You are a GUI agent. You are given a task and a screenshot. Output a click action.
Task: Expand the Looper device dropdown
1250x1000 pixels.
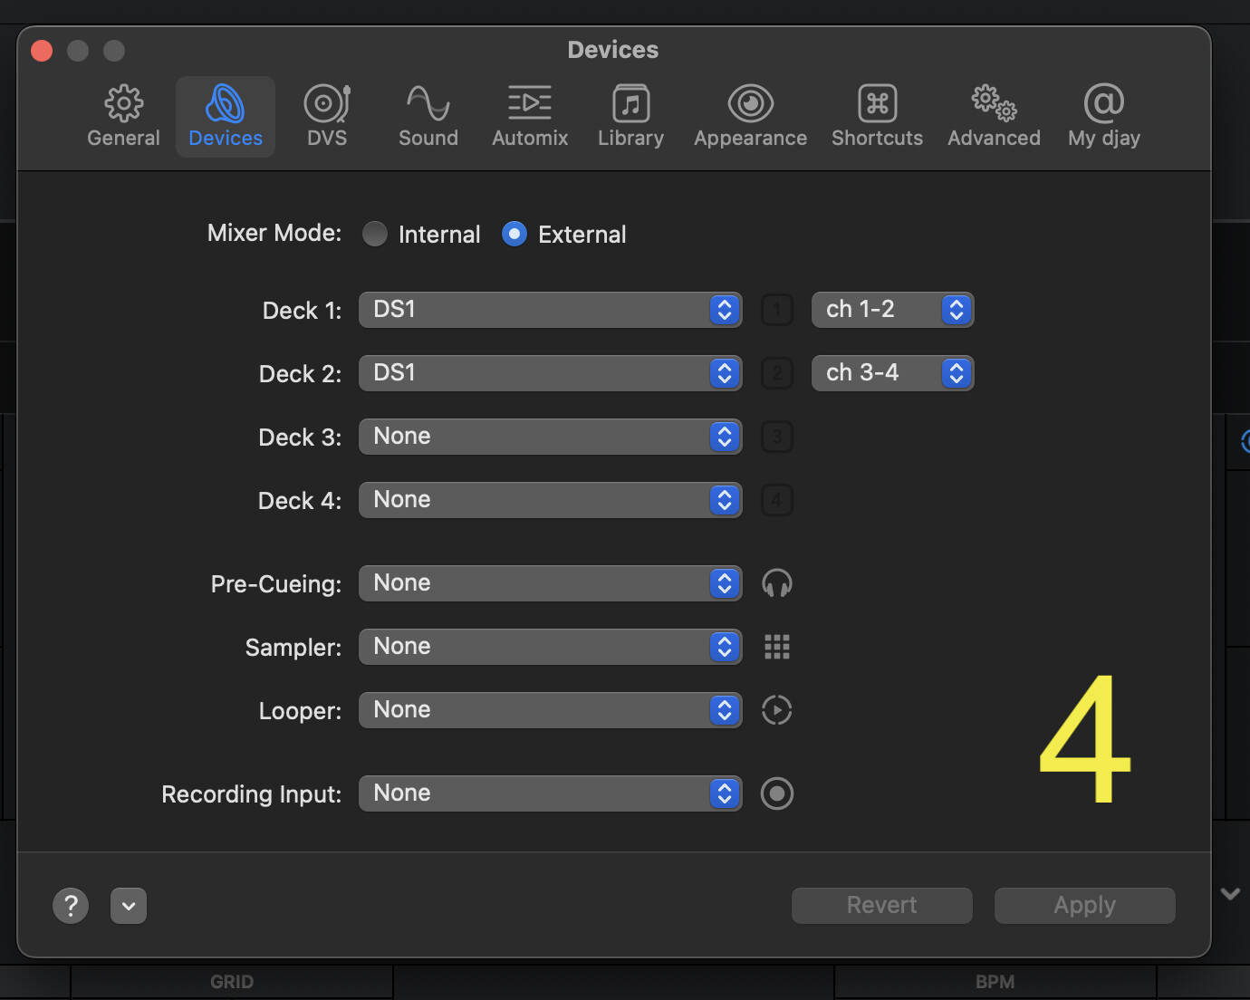tap(551, 710)
